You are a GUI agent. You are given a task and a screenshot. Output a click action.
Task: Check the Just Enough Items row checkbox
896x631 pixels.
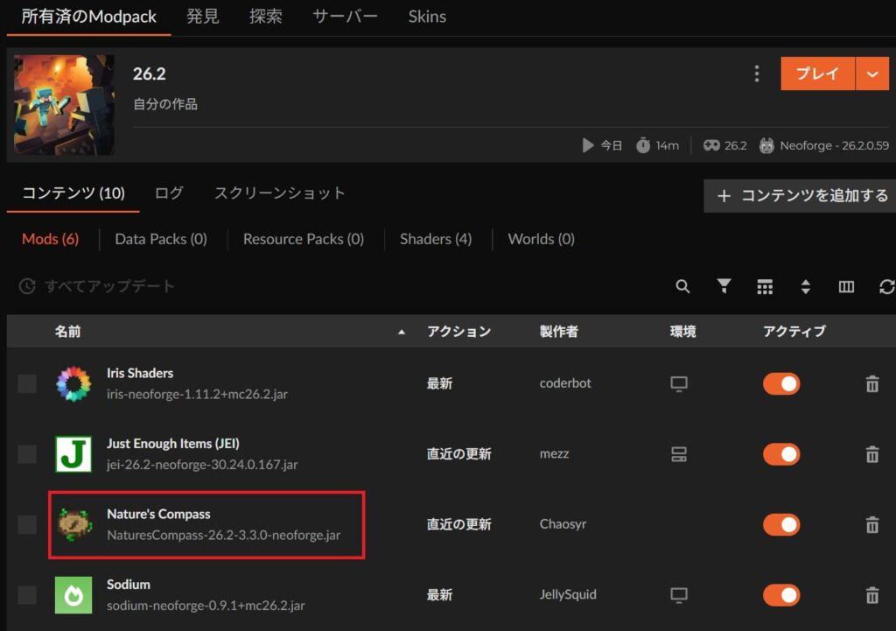27,454
